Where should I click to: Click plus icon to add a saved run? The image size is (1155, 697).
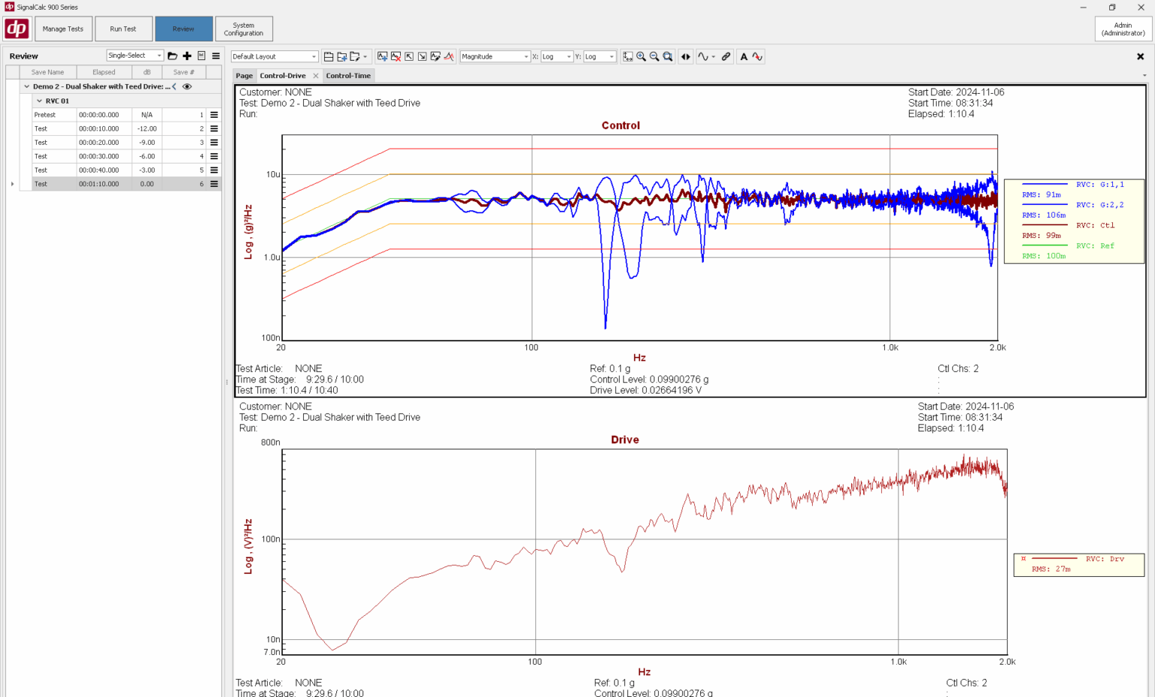click(187, 56)
